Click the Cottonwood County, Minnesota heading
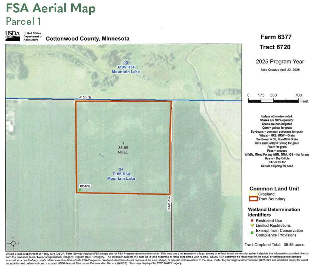The width and height of the screenshot is (314, 267). pyautogui.click(x=88, y=39)
